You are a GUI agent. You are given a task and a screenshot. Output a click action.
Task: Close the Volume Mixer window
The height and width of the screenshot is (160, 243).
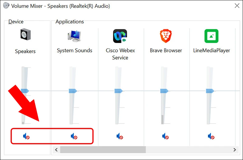(237, 6)
